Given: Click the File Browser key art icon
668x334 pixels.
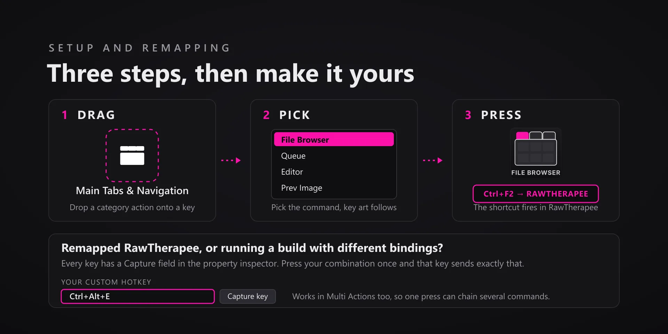Looking at the screenshot, I should coord(536,149).
